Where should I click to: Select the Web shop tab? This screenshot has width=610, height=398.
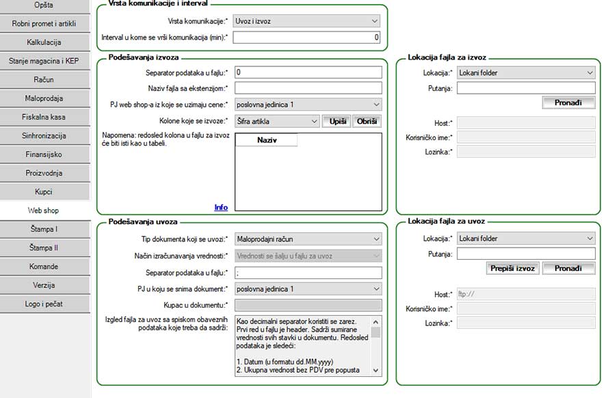(44, 211)
